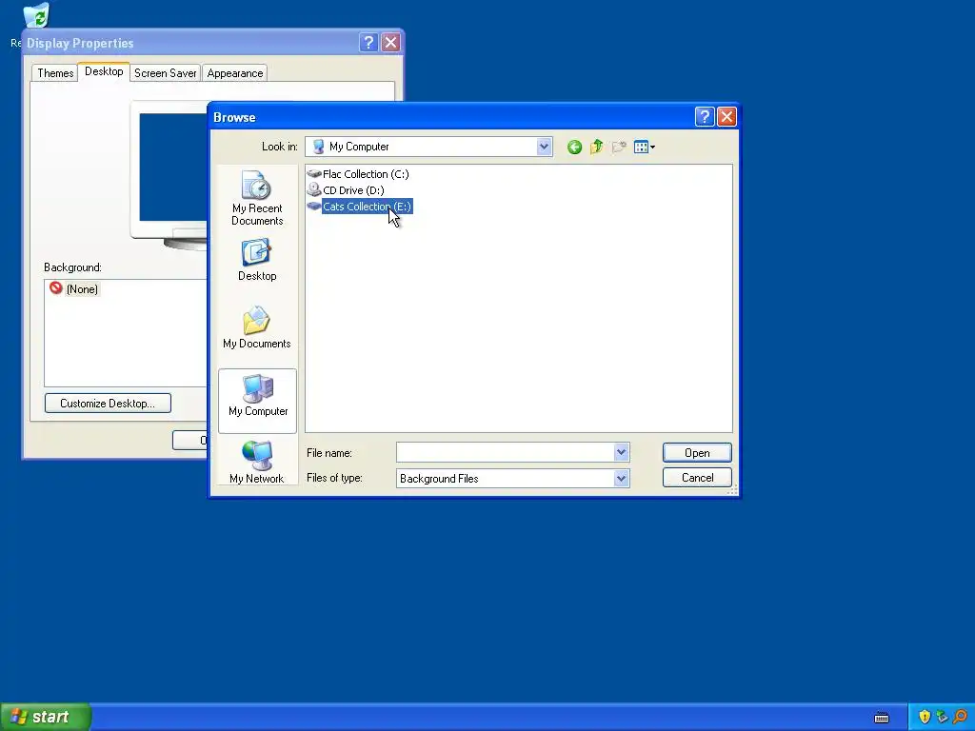This screenshot has width=975, height=731.
Task: Open My Network in Browse sidebar
Action: pos(257,462)
